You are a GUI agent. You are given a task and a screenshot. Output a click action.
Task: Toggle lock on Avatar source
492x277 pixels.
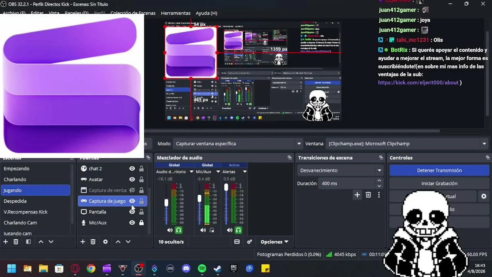[141, 179]
